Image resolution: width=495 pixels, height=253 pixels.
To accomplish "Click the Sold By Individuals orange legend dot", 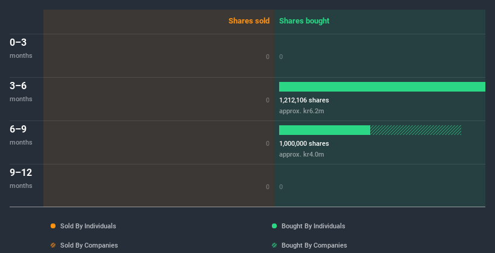I will pos(53,226).
